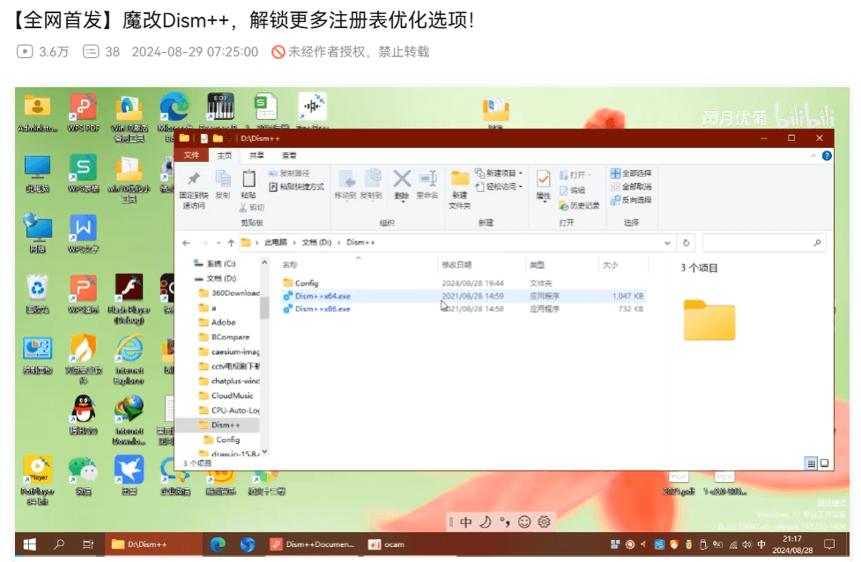Open the PotPlayer 64 bit desktop icon
Image resolution: width=861 pixels, height=562 pixels.
click(37, 480)
